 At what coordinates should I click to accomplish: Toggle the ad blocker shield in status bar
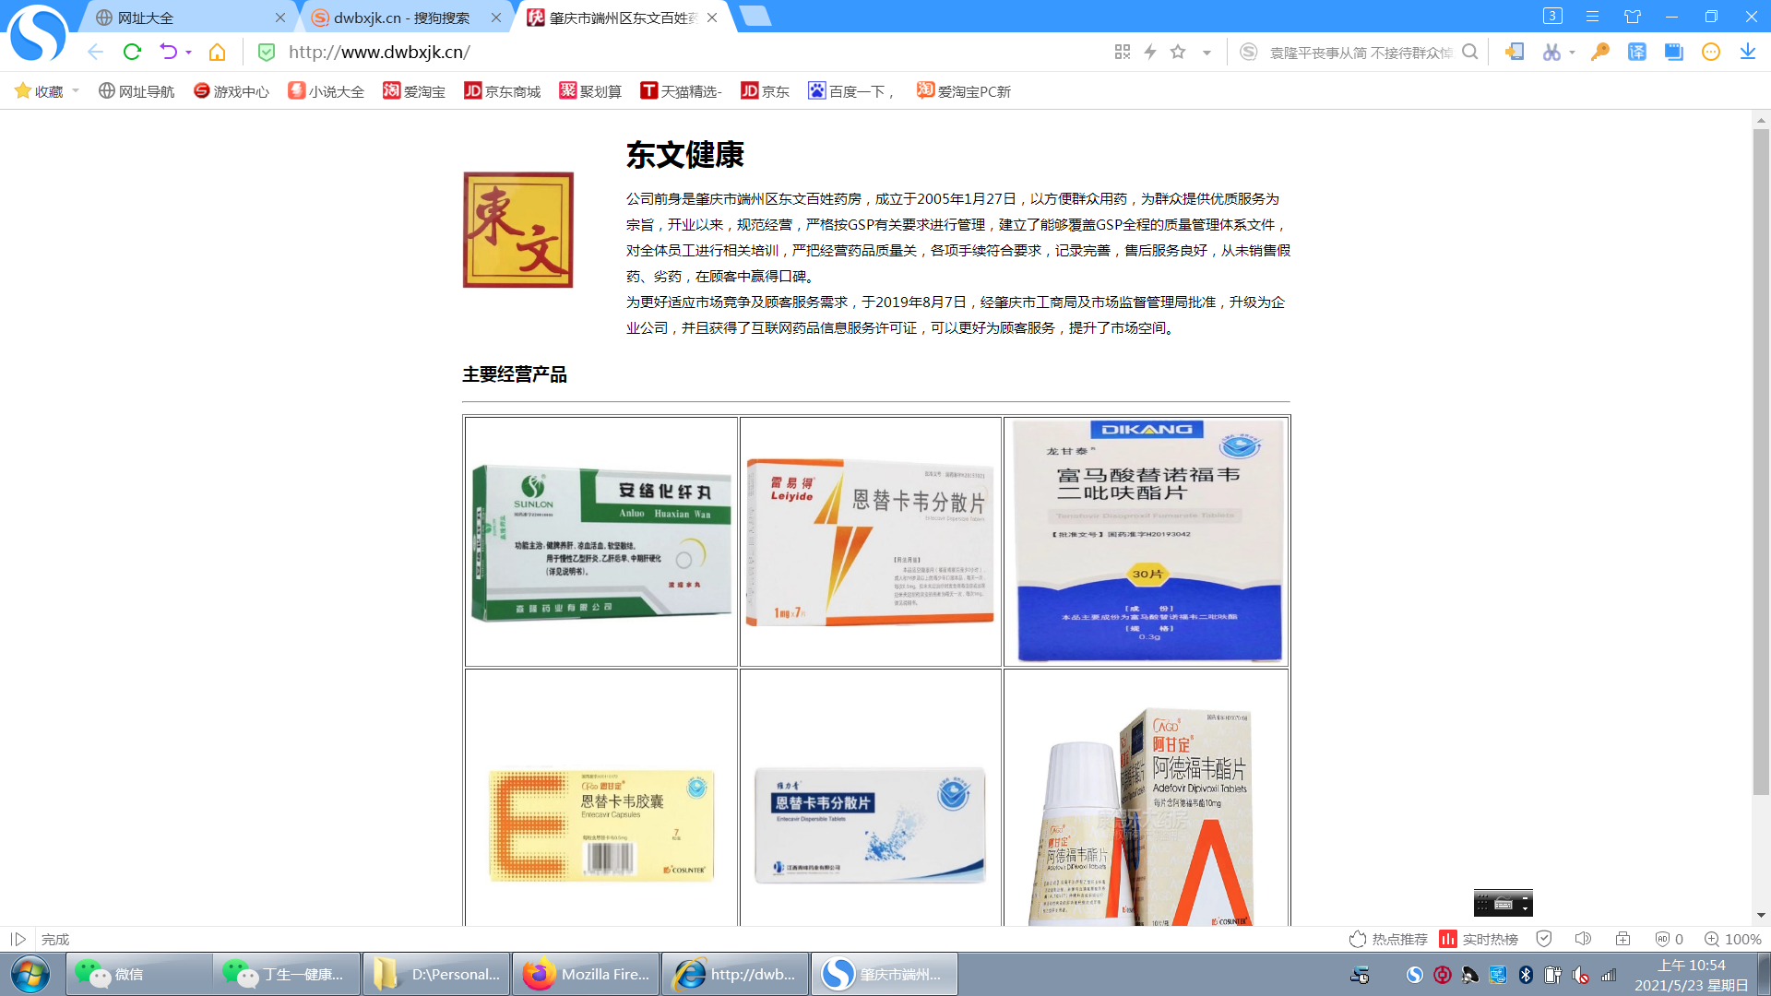click(x=1662, y=939)
